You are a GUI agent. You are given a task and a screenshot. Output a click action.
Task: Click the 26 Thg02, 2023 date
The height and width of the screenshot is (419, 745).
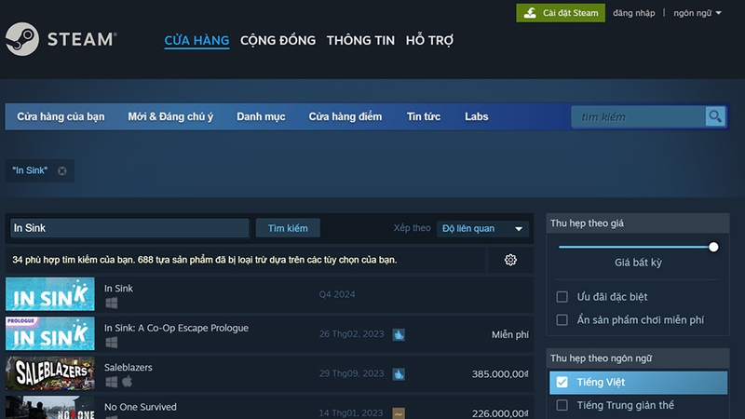352,334
